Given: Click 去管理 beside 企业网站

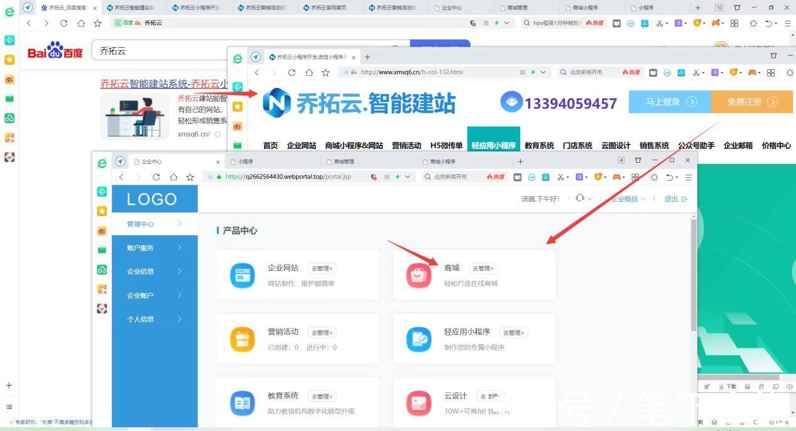Looking at the screenshot, I should click(322, 268).
